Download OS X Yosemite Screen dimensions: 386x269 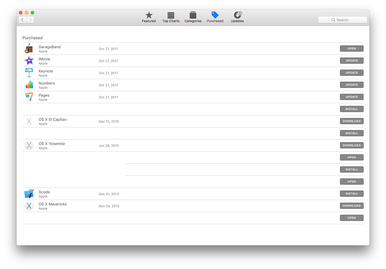pyautogui.click(x=351, y=145)
